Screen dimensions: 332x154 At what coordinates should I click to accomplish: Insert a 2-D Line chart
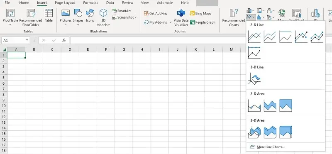[254, 37]
